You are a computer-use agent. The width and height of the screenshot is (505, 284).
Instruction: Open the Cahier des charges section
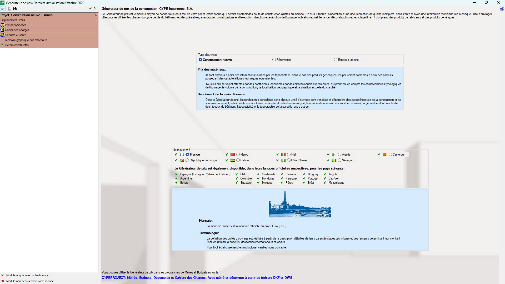pyautogui.click(x=49, y=30)
